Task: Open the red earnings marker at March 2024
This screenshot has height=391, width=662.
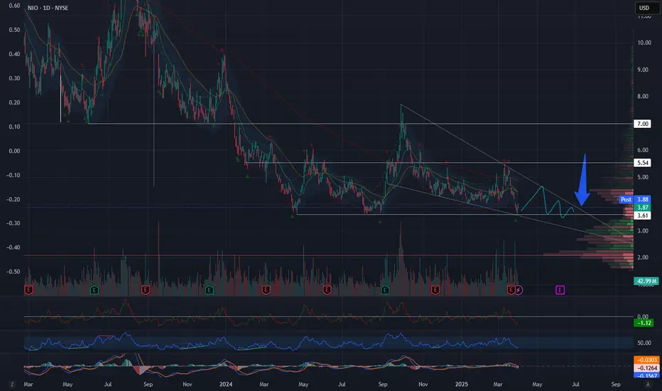Action: 266,290
